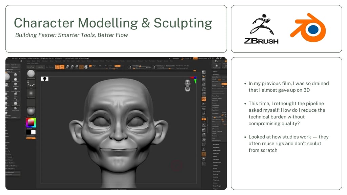
Task: Toggle Solo mode
Action: (204, 159)
